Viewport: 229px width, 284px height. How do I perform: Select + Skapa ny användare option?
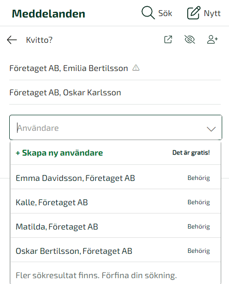pyautogui.click(x=116, y=153)
